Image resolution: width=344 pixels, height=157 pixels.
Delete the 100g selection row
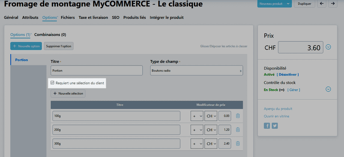[238, 116]
